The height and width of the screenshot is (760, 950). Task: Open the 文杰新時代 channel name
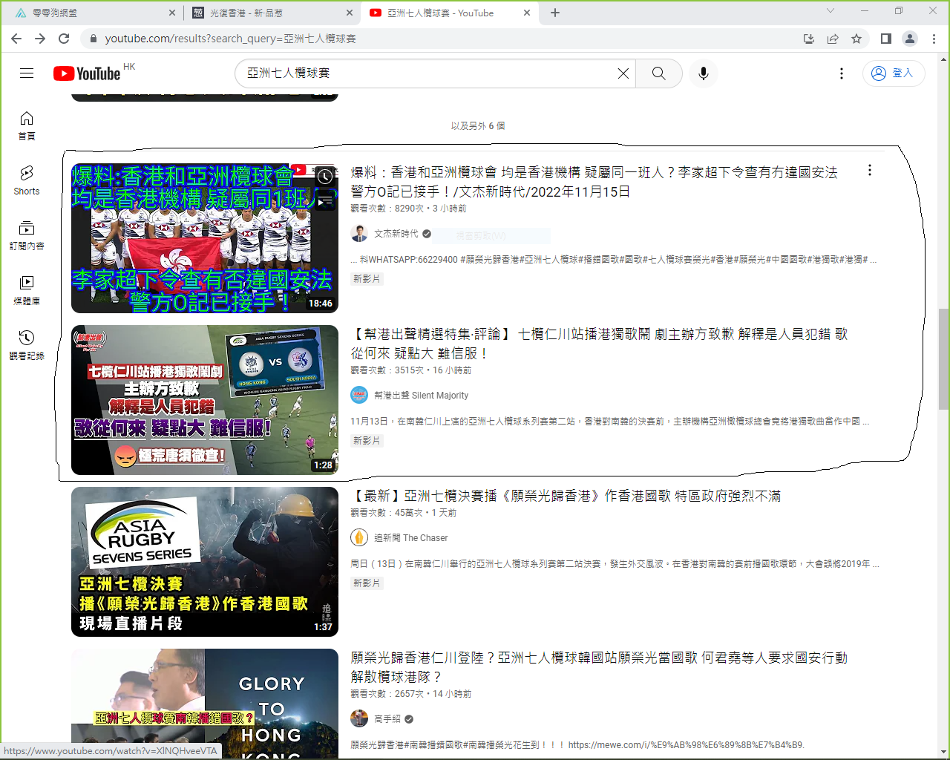click(x=396, y=234)
